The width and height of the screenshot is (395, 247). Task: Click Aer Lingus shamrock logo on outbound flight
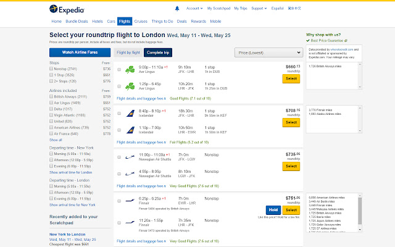point(130,68)
